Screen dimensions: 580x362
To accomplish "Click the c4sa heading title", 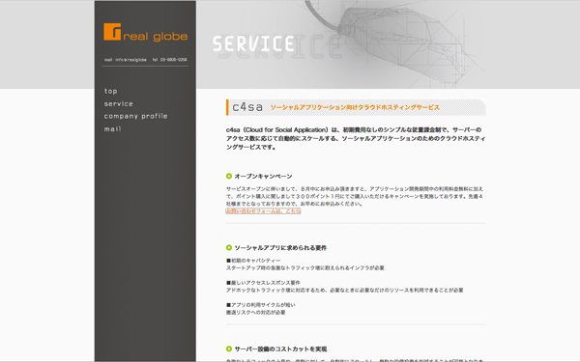I will 247,107.
